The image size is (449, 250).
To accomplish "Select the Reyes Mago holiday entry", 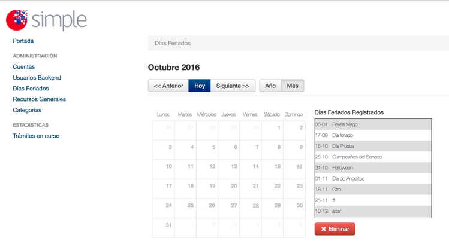I will tap(373, 124).
